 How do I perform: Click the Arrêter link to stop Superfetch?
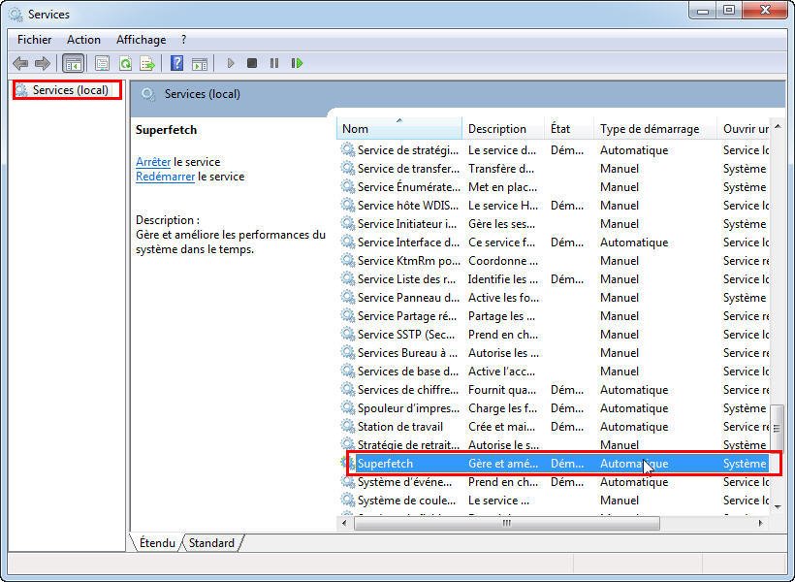click(x=153, y=162)
